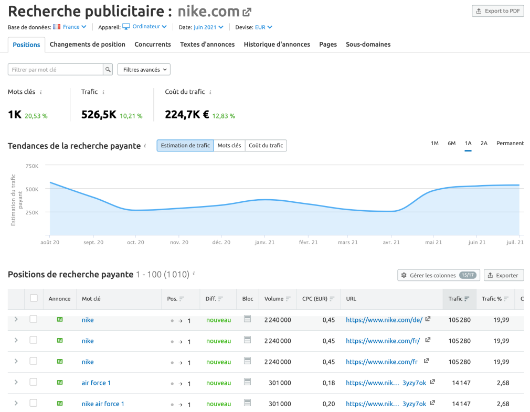Switch to Sous-domaines tab
Image resolution: width=530 pixels, height=412 pixels.
[368, 44]
